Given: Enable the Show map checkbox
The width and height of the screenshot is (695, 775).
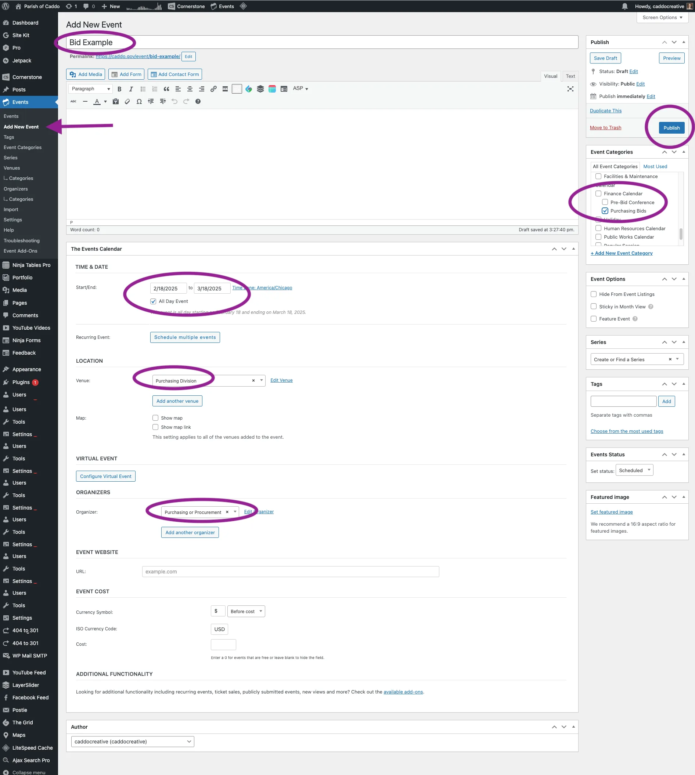Looking at the screenshot, I should tap(155, 418).
